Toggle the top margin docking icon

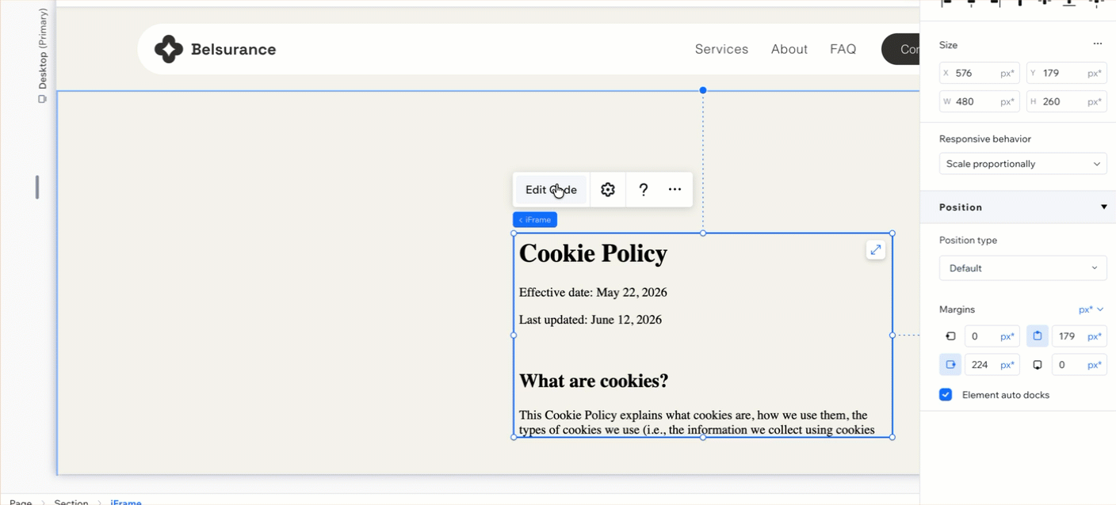(x=1038, y=336)
